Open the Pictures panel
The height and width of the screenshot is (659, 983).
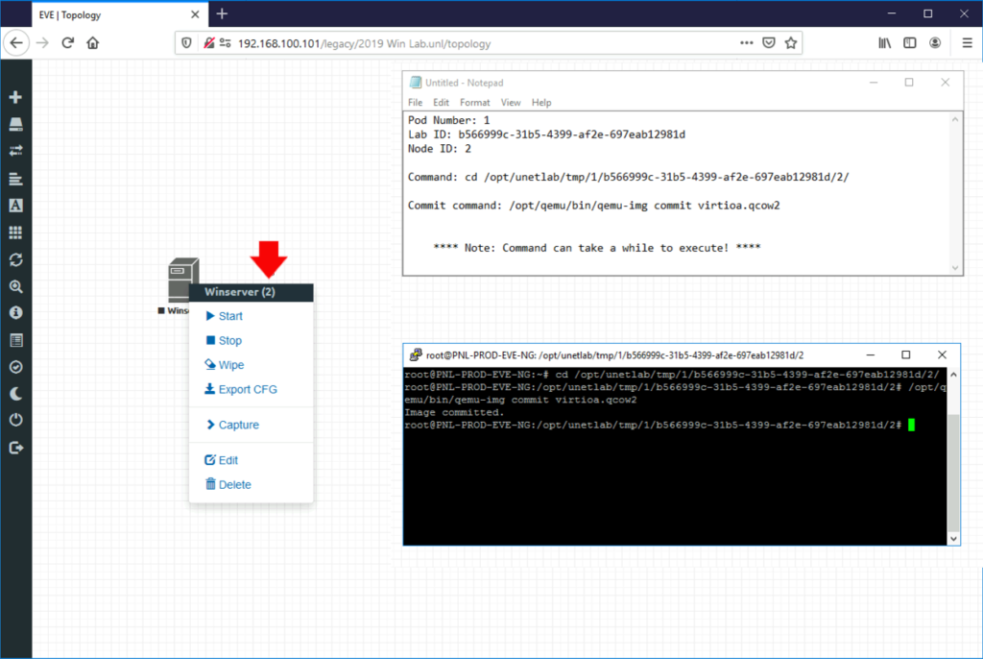click(x=15, y=204)
